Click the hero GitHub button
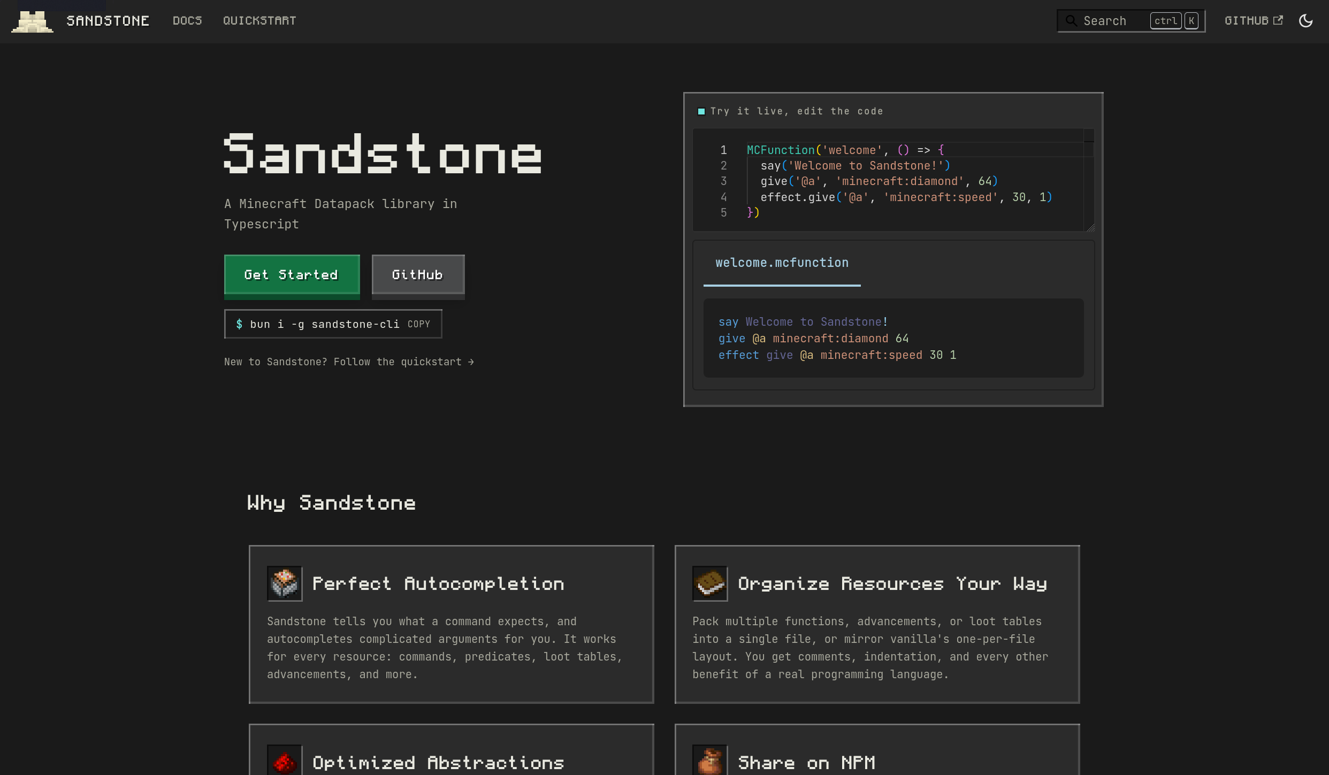Screen dimensions: 1329x775 (x=418, y=275)
